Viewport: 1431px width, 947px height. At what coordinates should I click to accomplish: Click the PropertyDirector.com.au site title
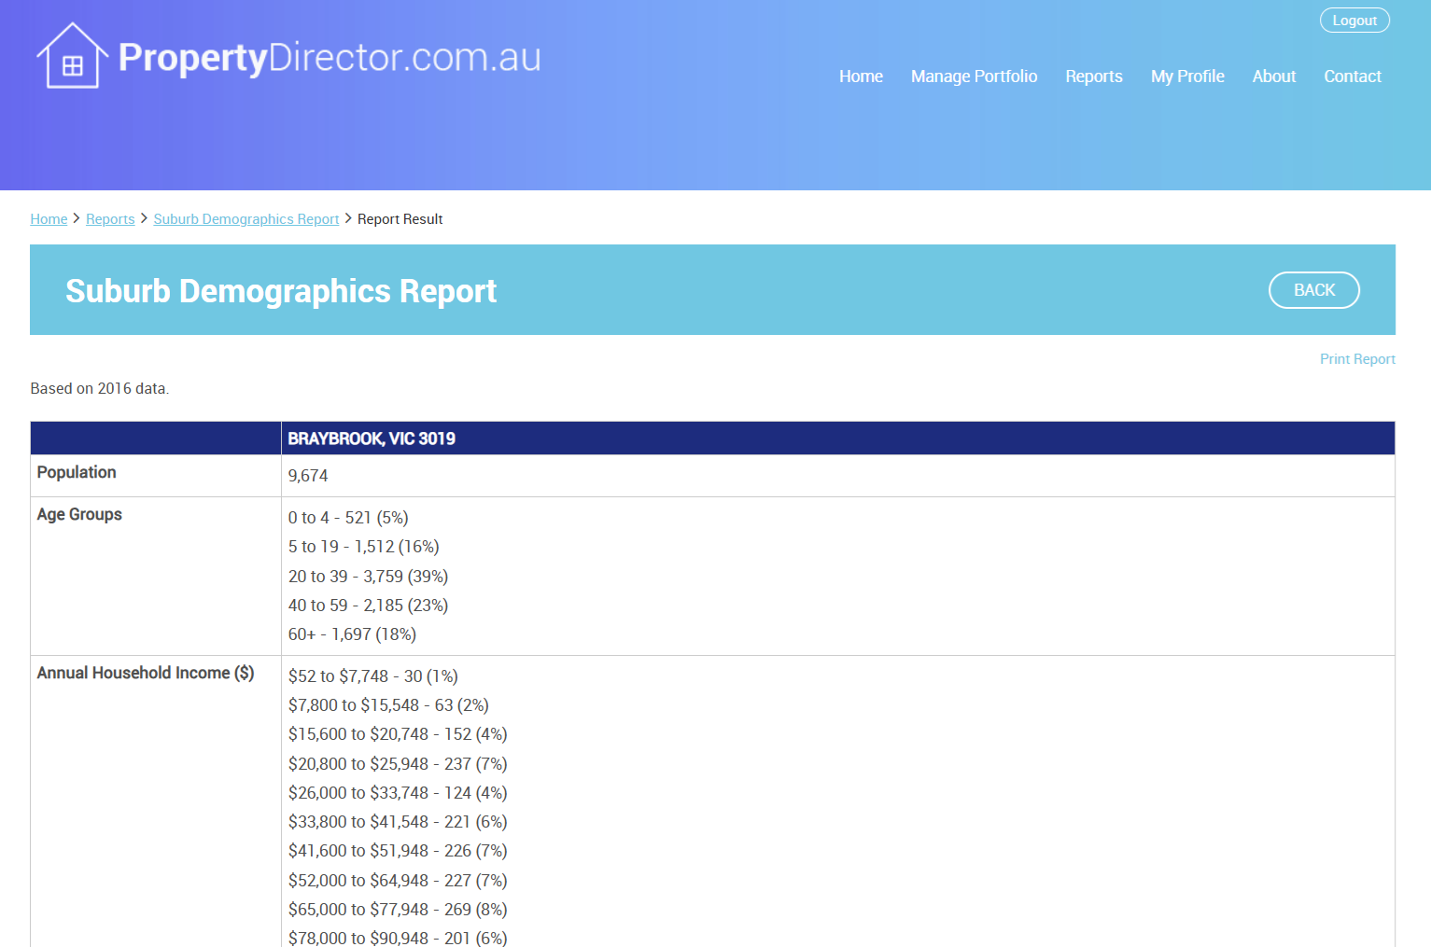[x=330, y=58]
